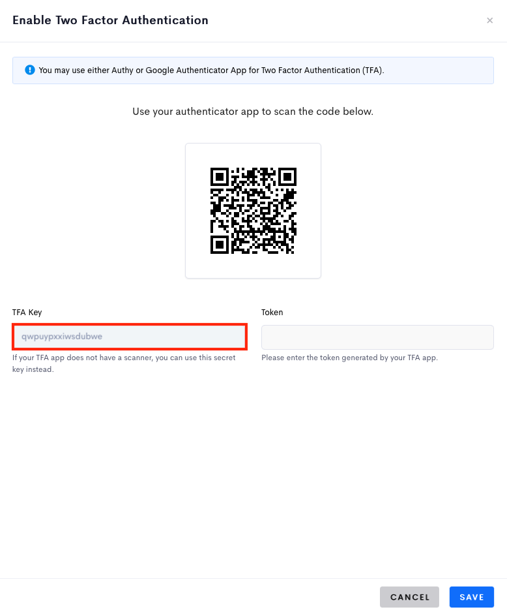
Task: Click the QR code's top-left finder square
Action: pos(220,177)
